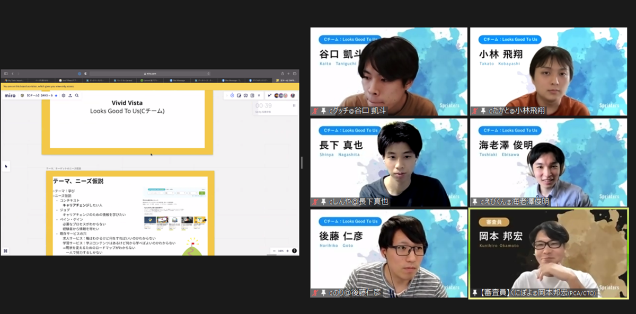This screenshot has height=314, width=636.
Task: Open the Timer tool in Miro
Action: tap(232, 95)
